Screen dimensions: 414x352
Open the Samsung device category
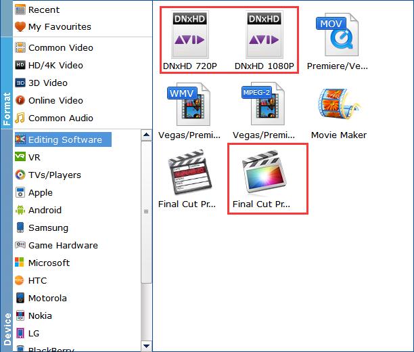42,228
